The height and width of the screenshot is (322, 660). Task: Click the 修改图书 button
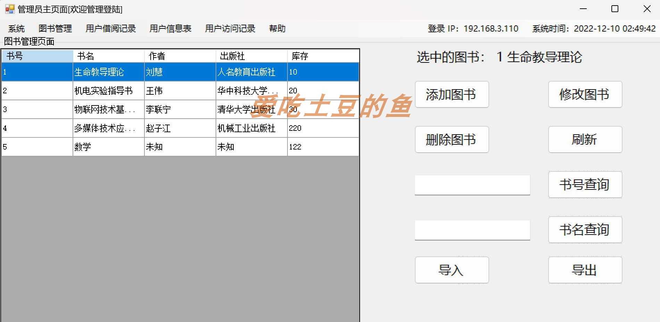coord(585,94)
